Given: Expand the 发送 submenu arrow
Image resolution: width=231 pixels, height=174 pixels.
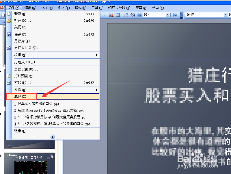Looking at the screenshot, I should (x=97, y=90).
